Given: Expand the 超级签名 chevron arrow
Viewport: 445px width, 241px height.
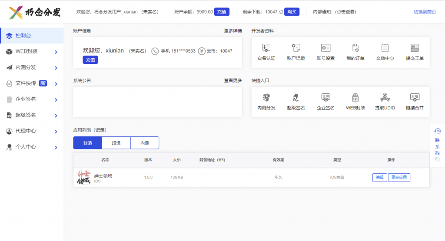Looking at the screenshot, I should tap(56, 116).
